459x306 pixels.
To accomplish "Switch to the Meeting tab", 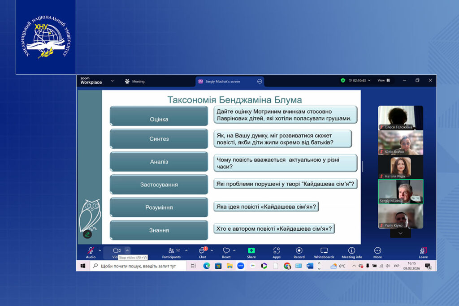I will pyautogui.click(x=135, y=82).
